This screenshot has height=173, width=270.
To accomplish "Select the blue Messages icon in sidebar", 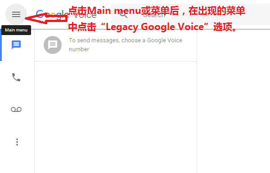I will coord(16,45).
